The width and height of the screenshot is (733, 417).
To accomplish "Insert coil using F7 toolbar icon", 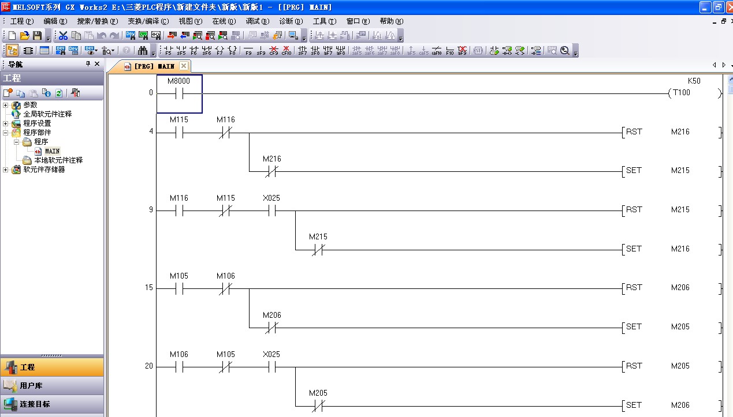I will click(x=219, y=50).
